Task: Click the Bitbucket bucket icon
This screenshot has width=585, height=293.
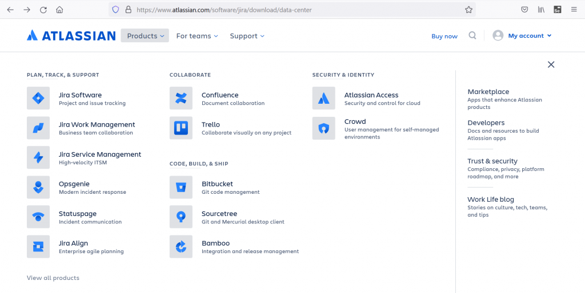Action: (181, 187)
